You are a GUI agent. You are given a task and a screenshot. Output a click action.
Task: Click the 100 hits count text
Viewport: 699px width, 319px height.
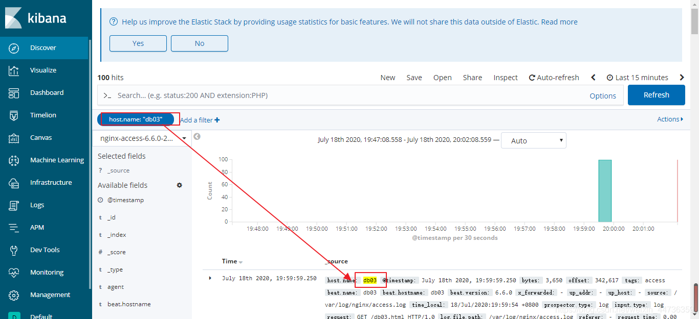click(x=111, y=78)
